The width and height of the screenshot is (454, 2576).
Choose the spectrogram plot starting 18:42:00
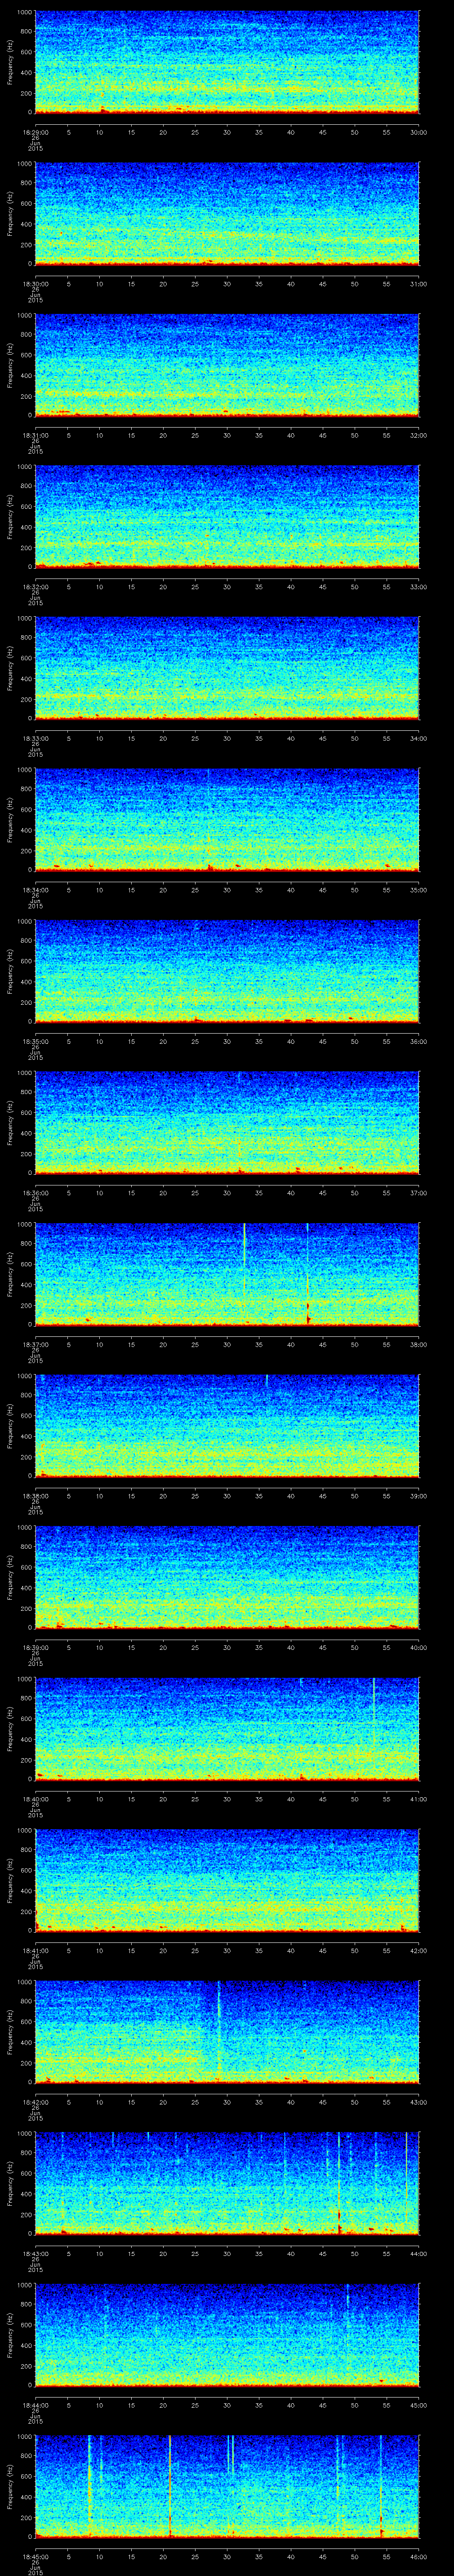point(227,2032)
